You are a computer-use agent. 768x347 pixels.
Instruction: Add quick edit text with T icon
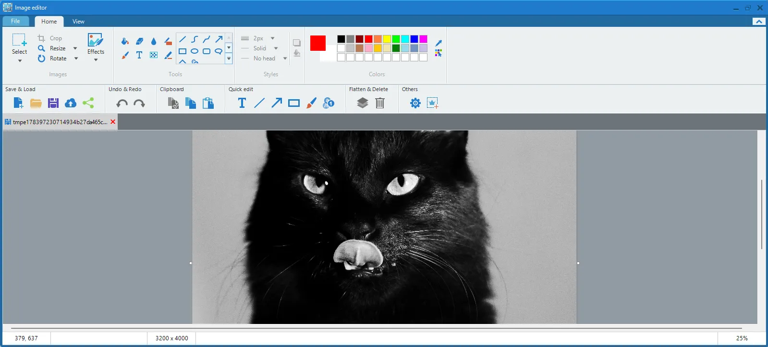[242, 103]
